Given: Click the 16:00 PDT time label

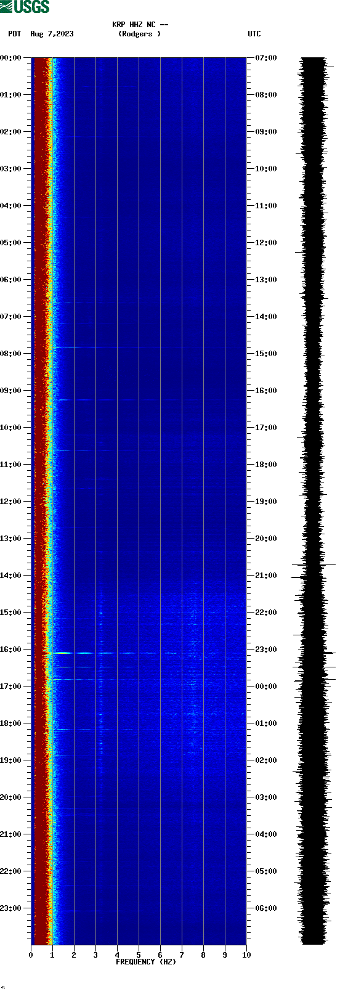Looking at the screenshot, I should (11, 650).
